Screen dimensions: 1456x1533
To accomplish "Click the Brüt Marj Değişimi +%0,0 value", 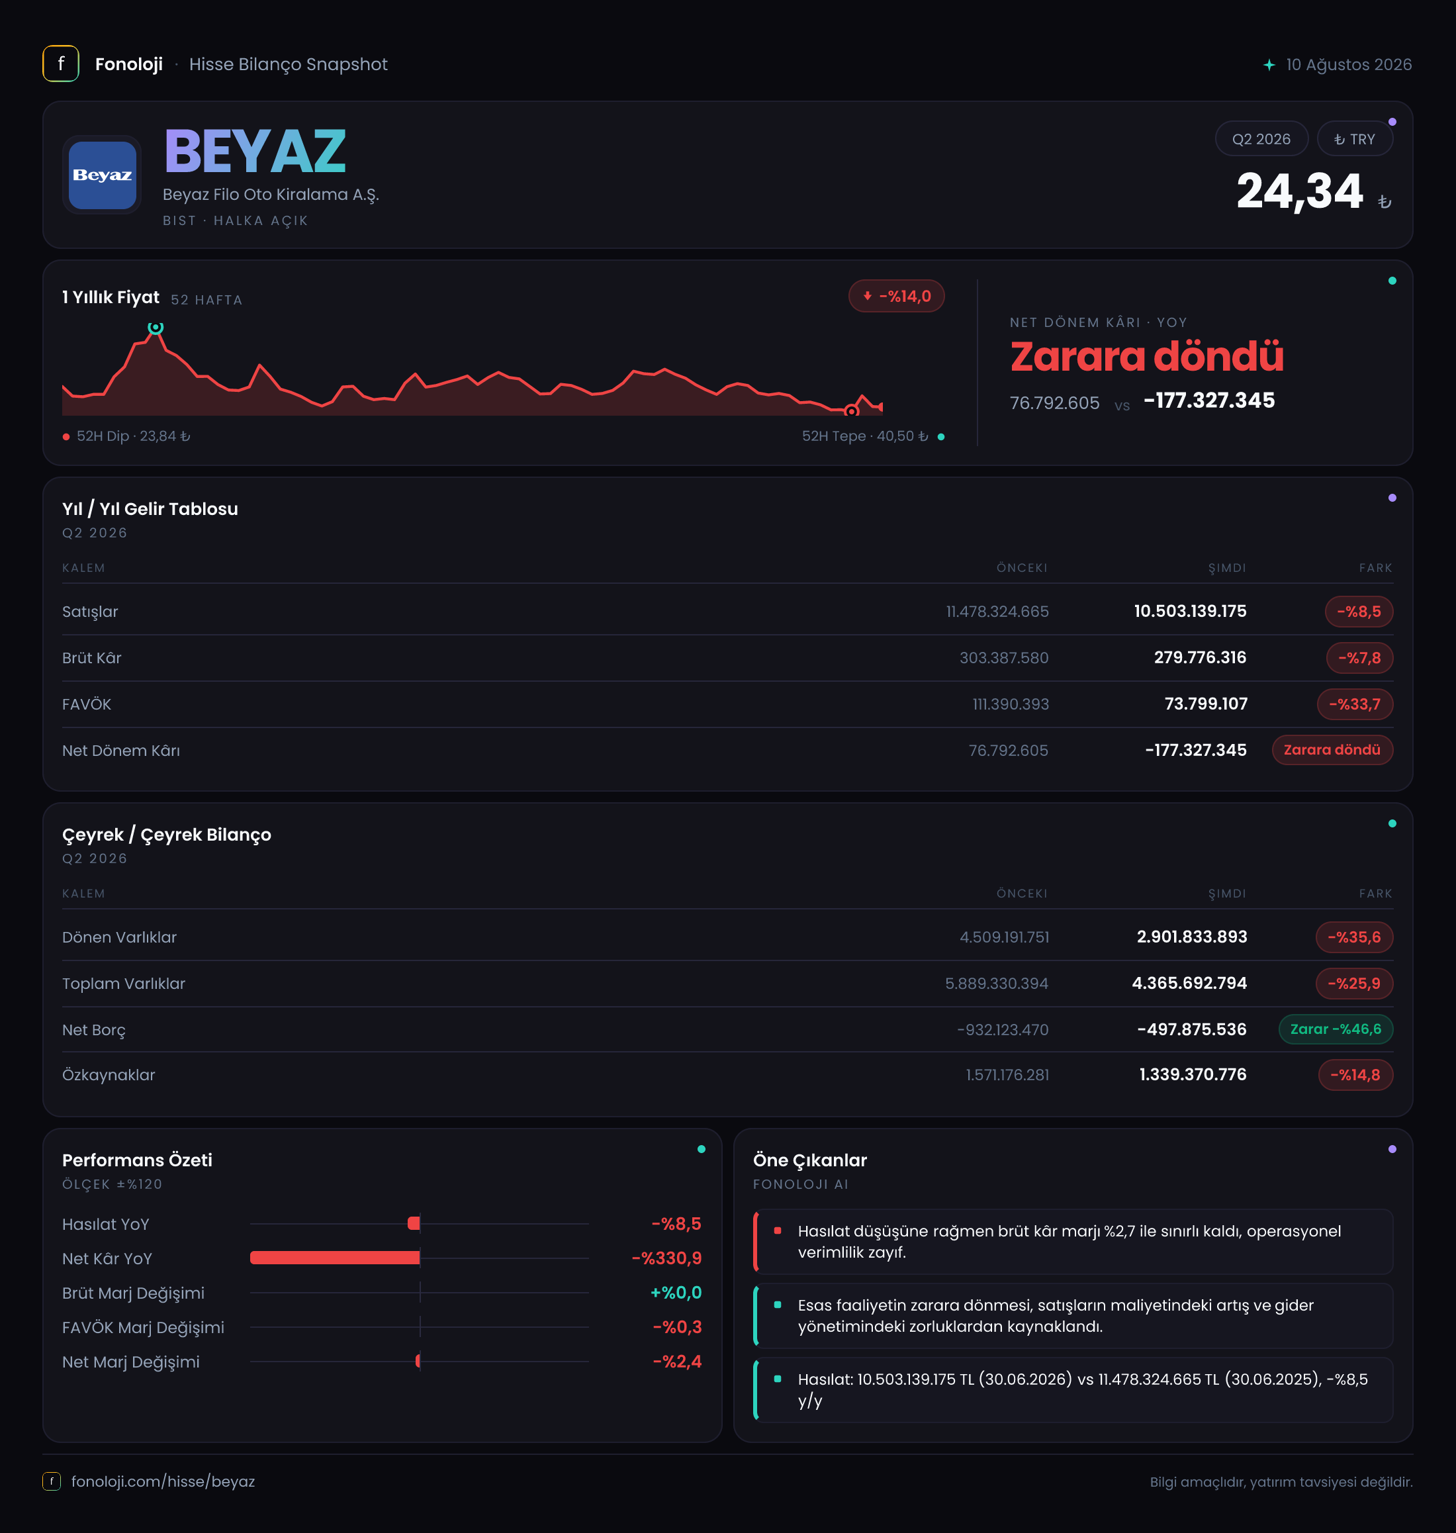I will tap(676, 1292).
